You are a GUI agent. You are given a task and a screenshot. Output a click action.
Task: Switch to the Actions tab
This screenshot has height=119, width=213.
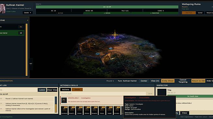65,90
